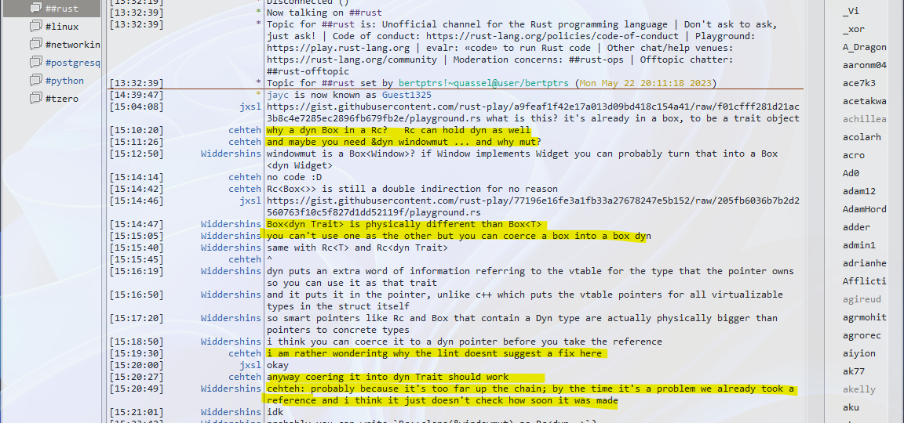Click jxsl nick at 15:20:00
The image size is (904, 423).
(250, 365)
